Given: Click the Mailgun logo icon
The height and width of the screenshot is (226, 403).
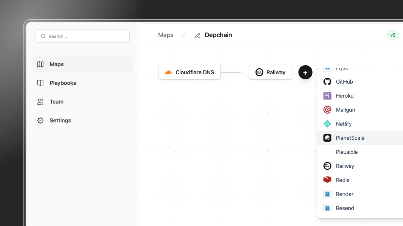Looking at the screenshot, I should (327, 110).
